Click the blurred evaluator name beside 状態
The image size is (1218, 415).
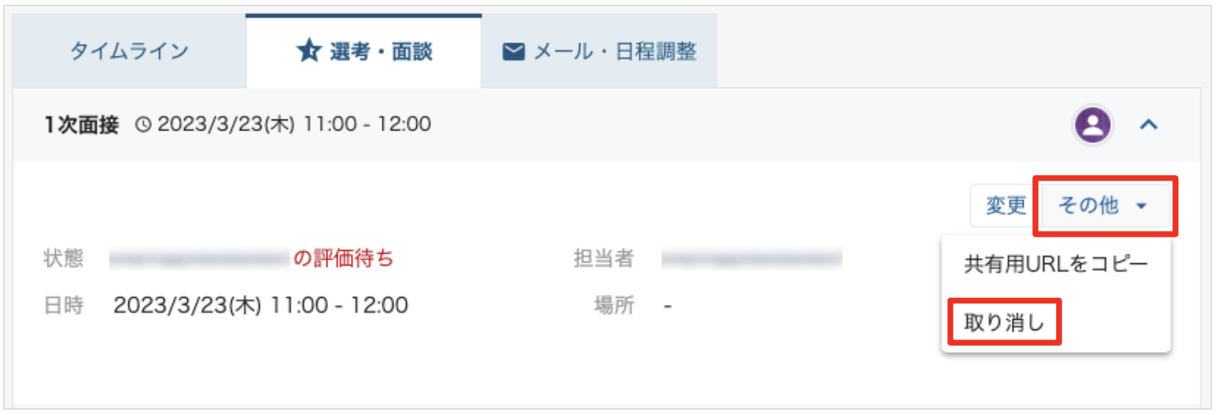pos(200,258)
